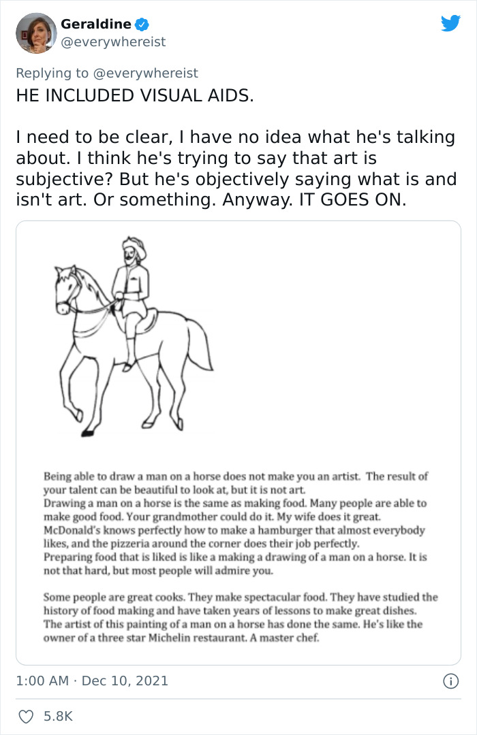477x735 pixels.
Task: Open the 1:00 AM · Dec 10, 2021 timestamp
Action: (x=92, y=681)
